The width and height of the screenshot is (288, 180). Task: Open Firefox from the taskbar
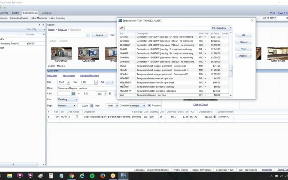[x=102, y=176]
